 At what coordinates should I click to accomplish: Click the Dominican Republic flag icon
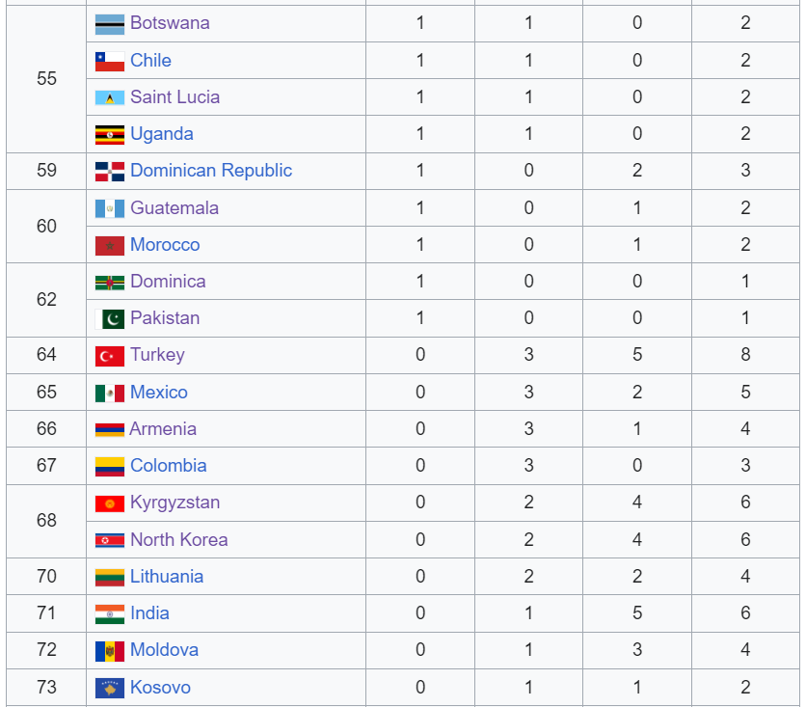(110, 172)
